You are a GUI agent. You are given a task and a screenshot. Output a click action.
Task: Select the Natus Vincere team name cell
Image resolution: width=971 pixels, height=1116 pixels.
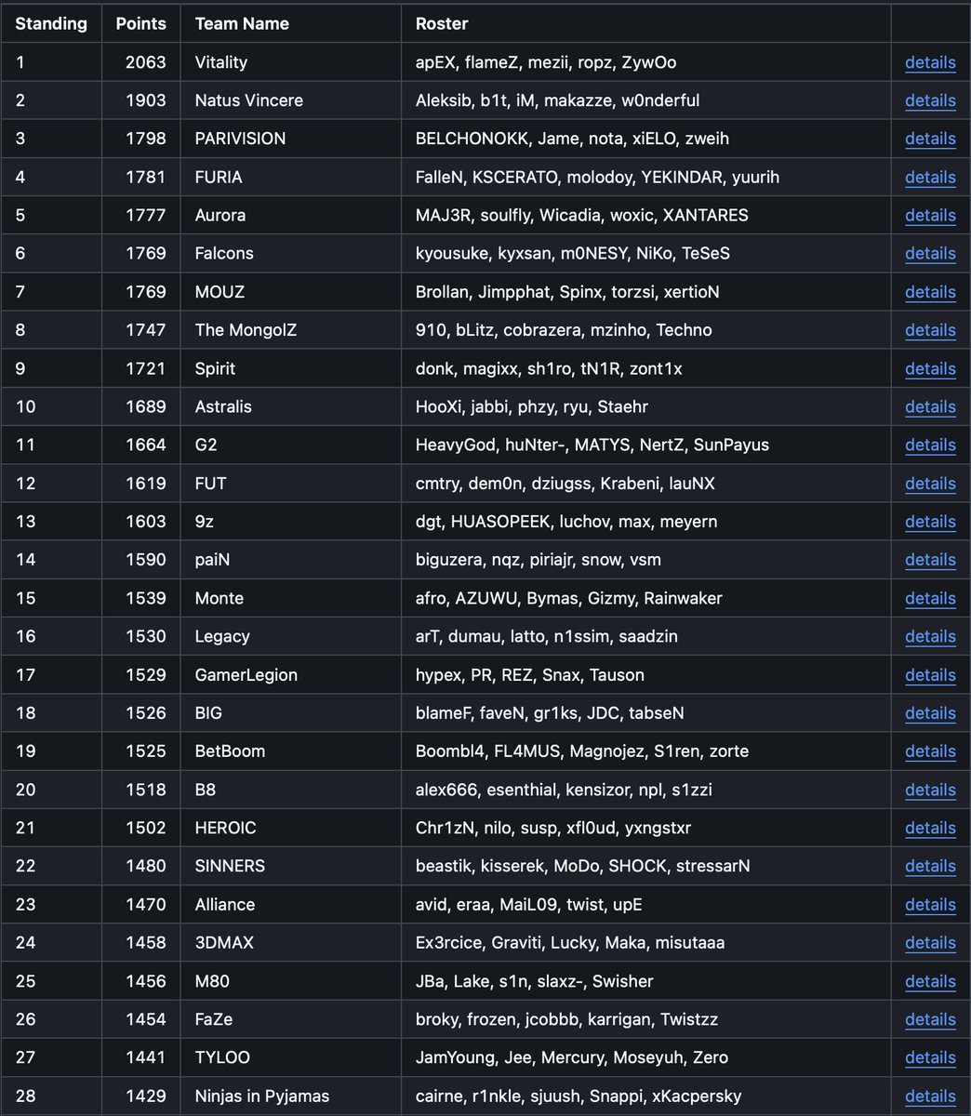pos(291,100)
